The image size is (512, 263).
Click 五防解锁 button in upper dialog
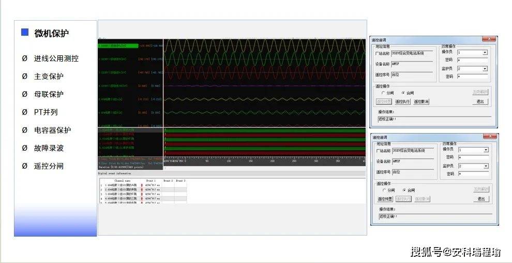[480, 92]
